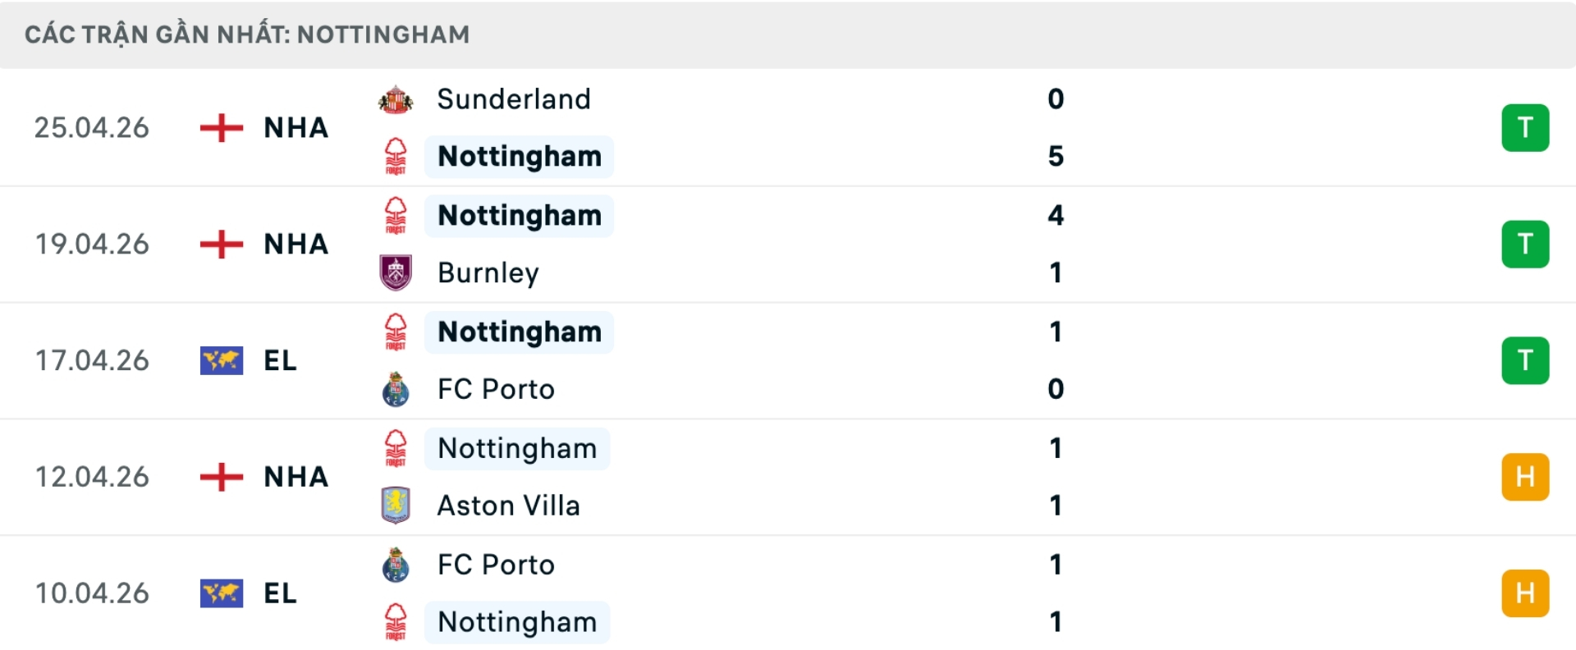Click the Aston Villa club crest icon
This screenshot has height=650, width=1576.
pos(396,506)
